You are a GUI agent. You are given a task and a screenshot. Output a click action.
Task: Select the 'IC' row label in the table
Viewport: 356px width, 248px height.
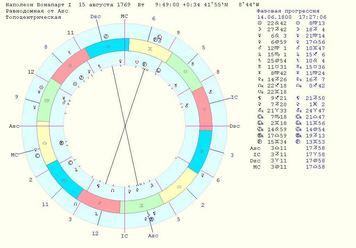(257, 154)
